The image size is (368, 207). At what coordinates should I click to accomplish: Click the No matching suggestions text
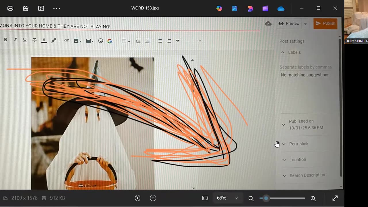tap(305, 75)
